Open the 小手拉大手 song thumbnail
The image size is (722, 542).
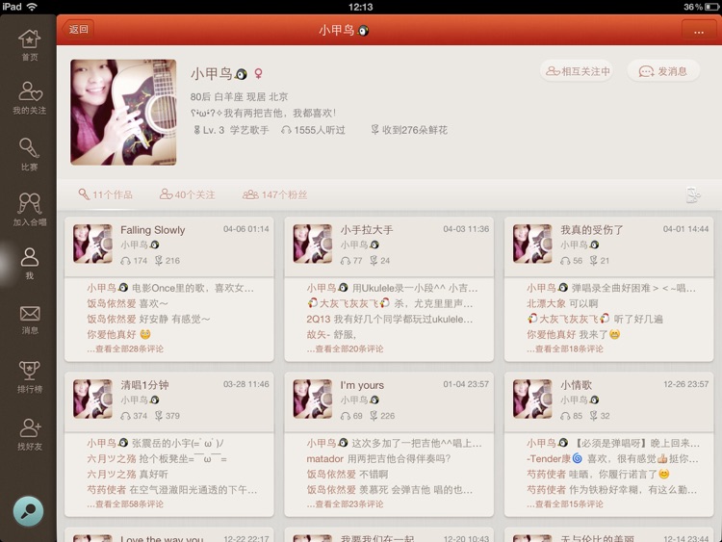click(x=313, y=244)
